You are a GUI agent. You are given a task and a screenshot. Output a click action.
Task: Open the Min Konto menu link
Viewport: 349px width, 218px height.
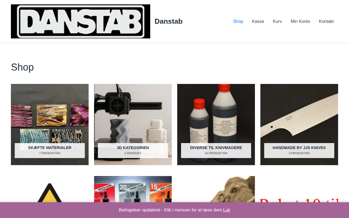[x=300, y=21]
